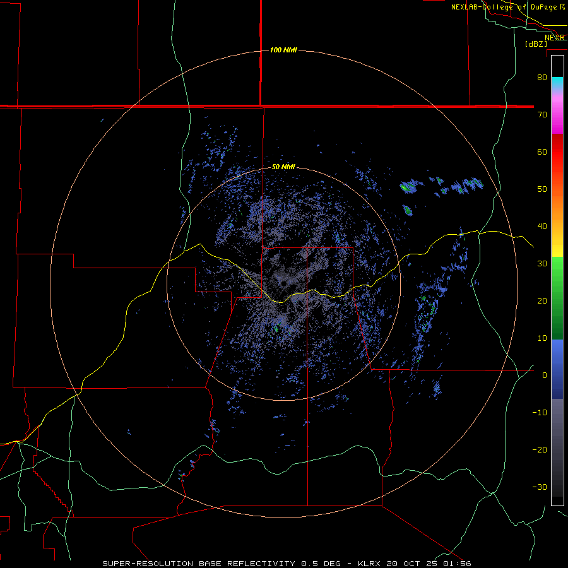Click the 10 value on the dBZ scale
This screenshot has height=568, width=568.
point(542,338)
